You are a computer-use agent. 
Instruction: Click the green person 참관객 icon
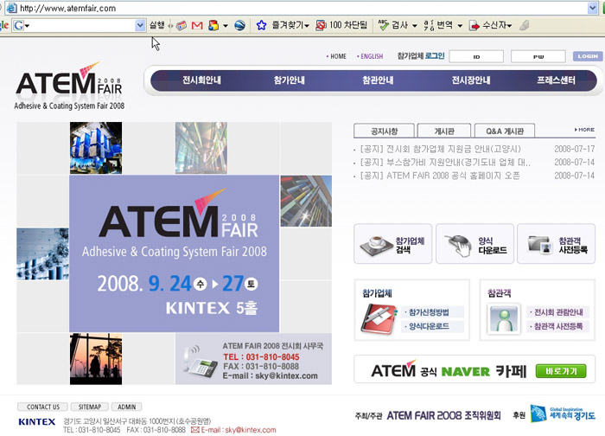[504, 318]
